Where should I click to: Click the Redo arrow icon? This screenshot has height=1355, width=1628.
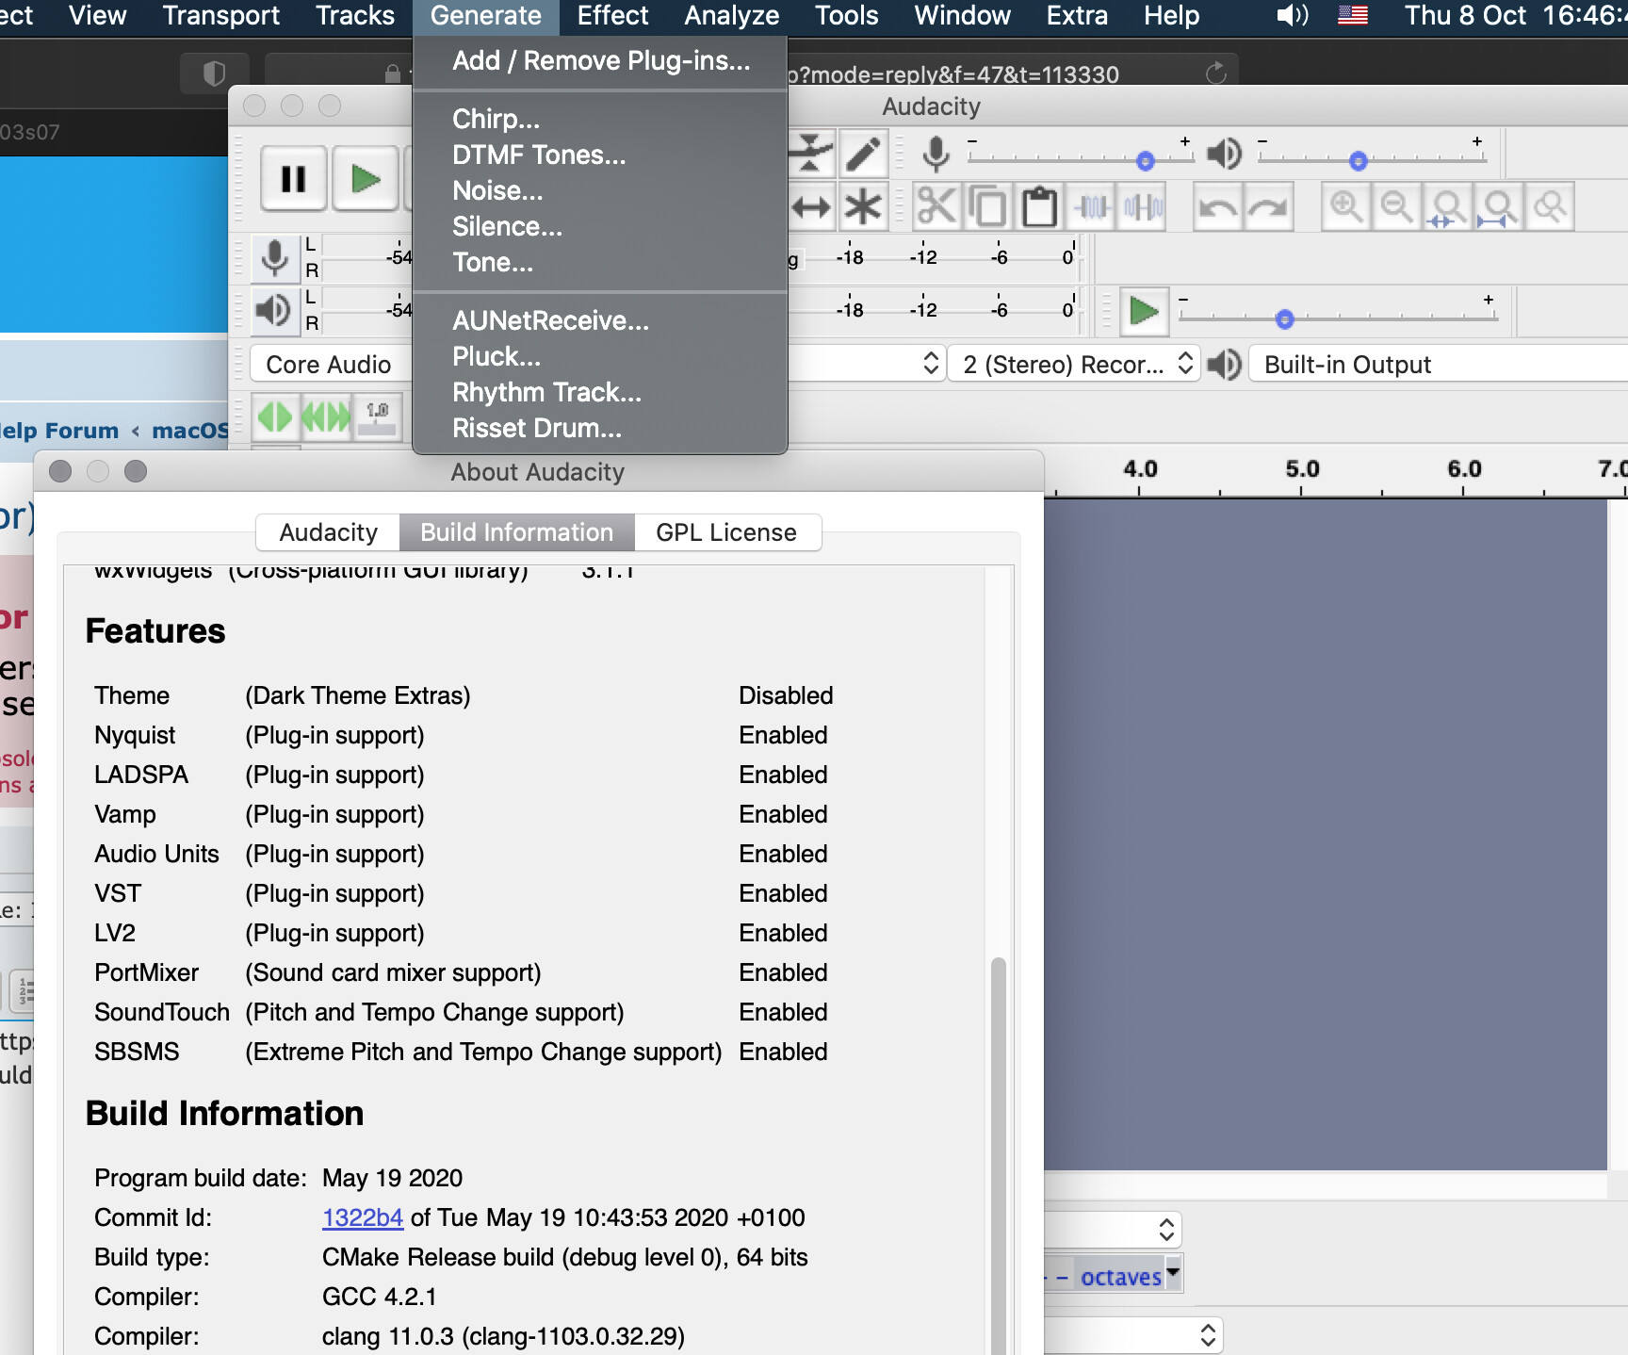[1268, 206]
